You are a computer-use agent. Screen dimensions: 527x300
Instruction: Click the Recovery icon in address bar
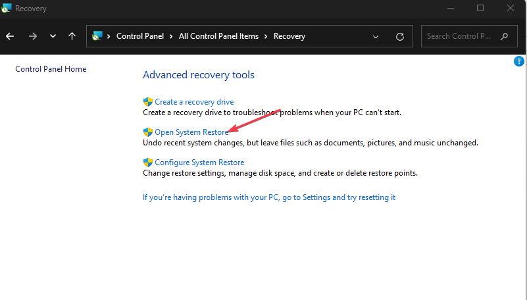(97, 36)
